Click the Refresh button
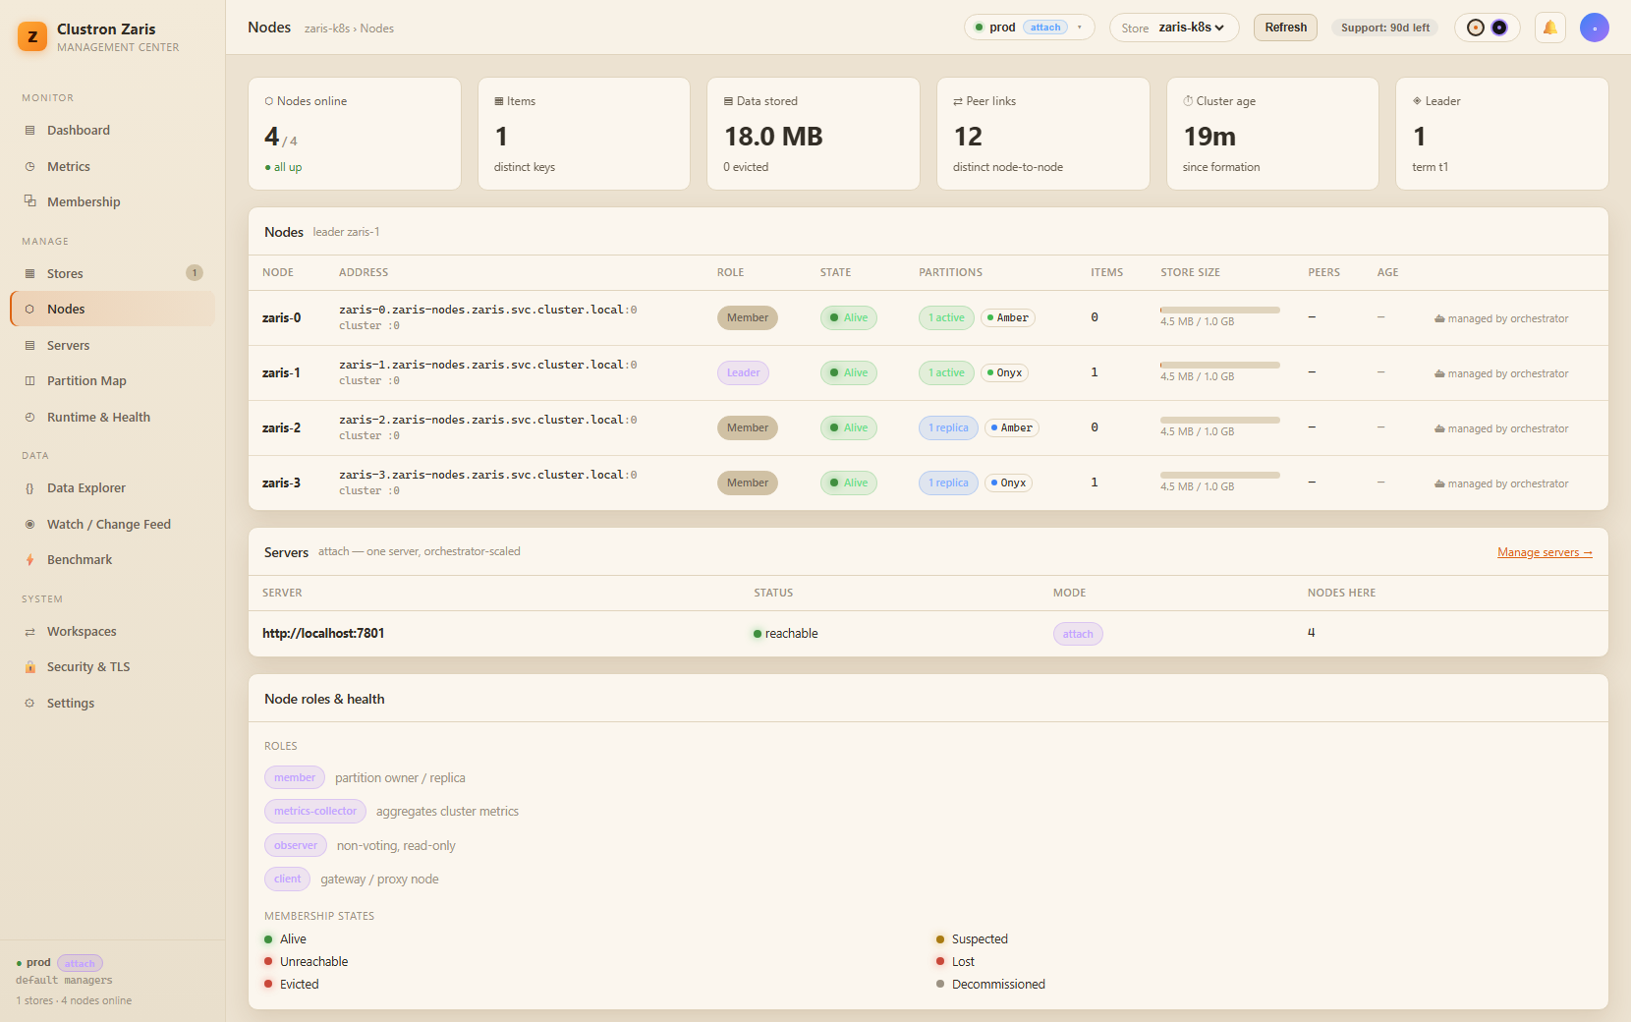 pyautogui.click(x=1285, y=28)
